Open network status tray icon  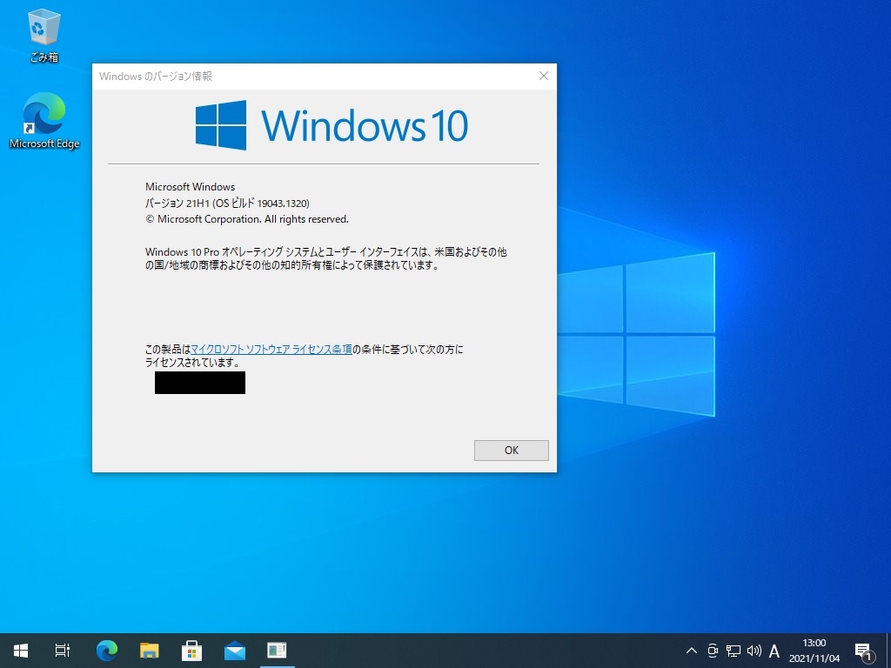(734, 651)
